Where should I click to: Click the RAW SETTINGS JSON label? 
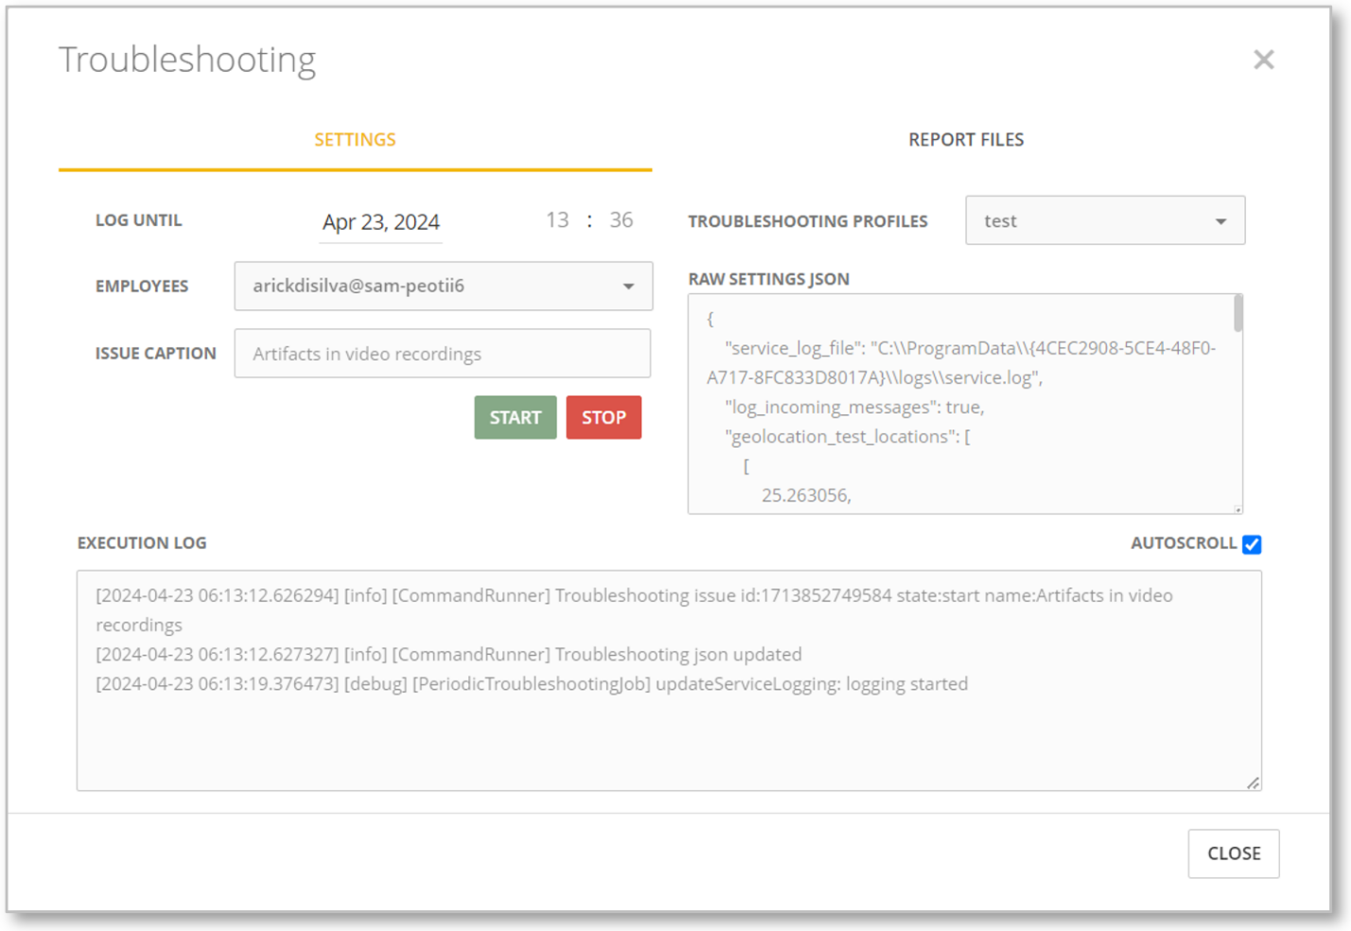click(x=768, y=279)
